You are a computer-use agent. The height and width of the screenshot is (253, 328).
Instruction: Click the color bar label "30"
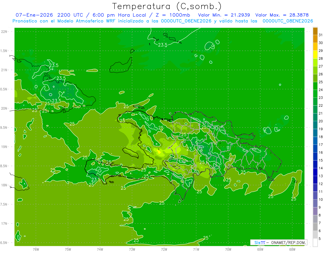(321, 43)
